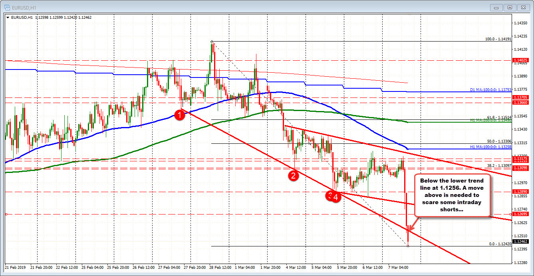Click the '22 Feb 12:00' time axis label

[x=67, y=268]
